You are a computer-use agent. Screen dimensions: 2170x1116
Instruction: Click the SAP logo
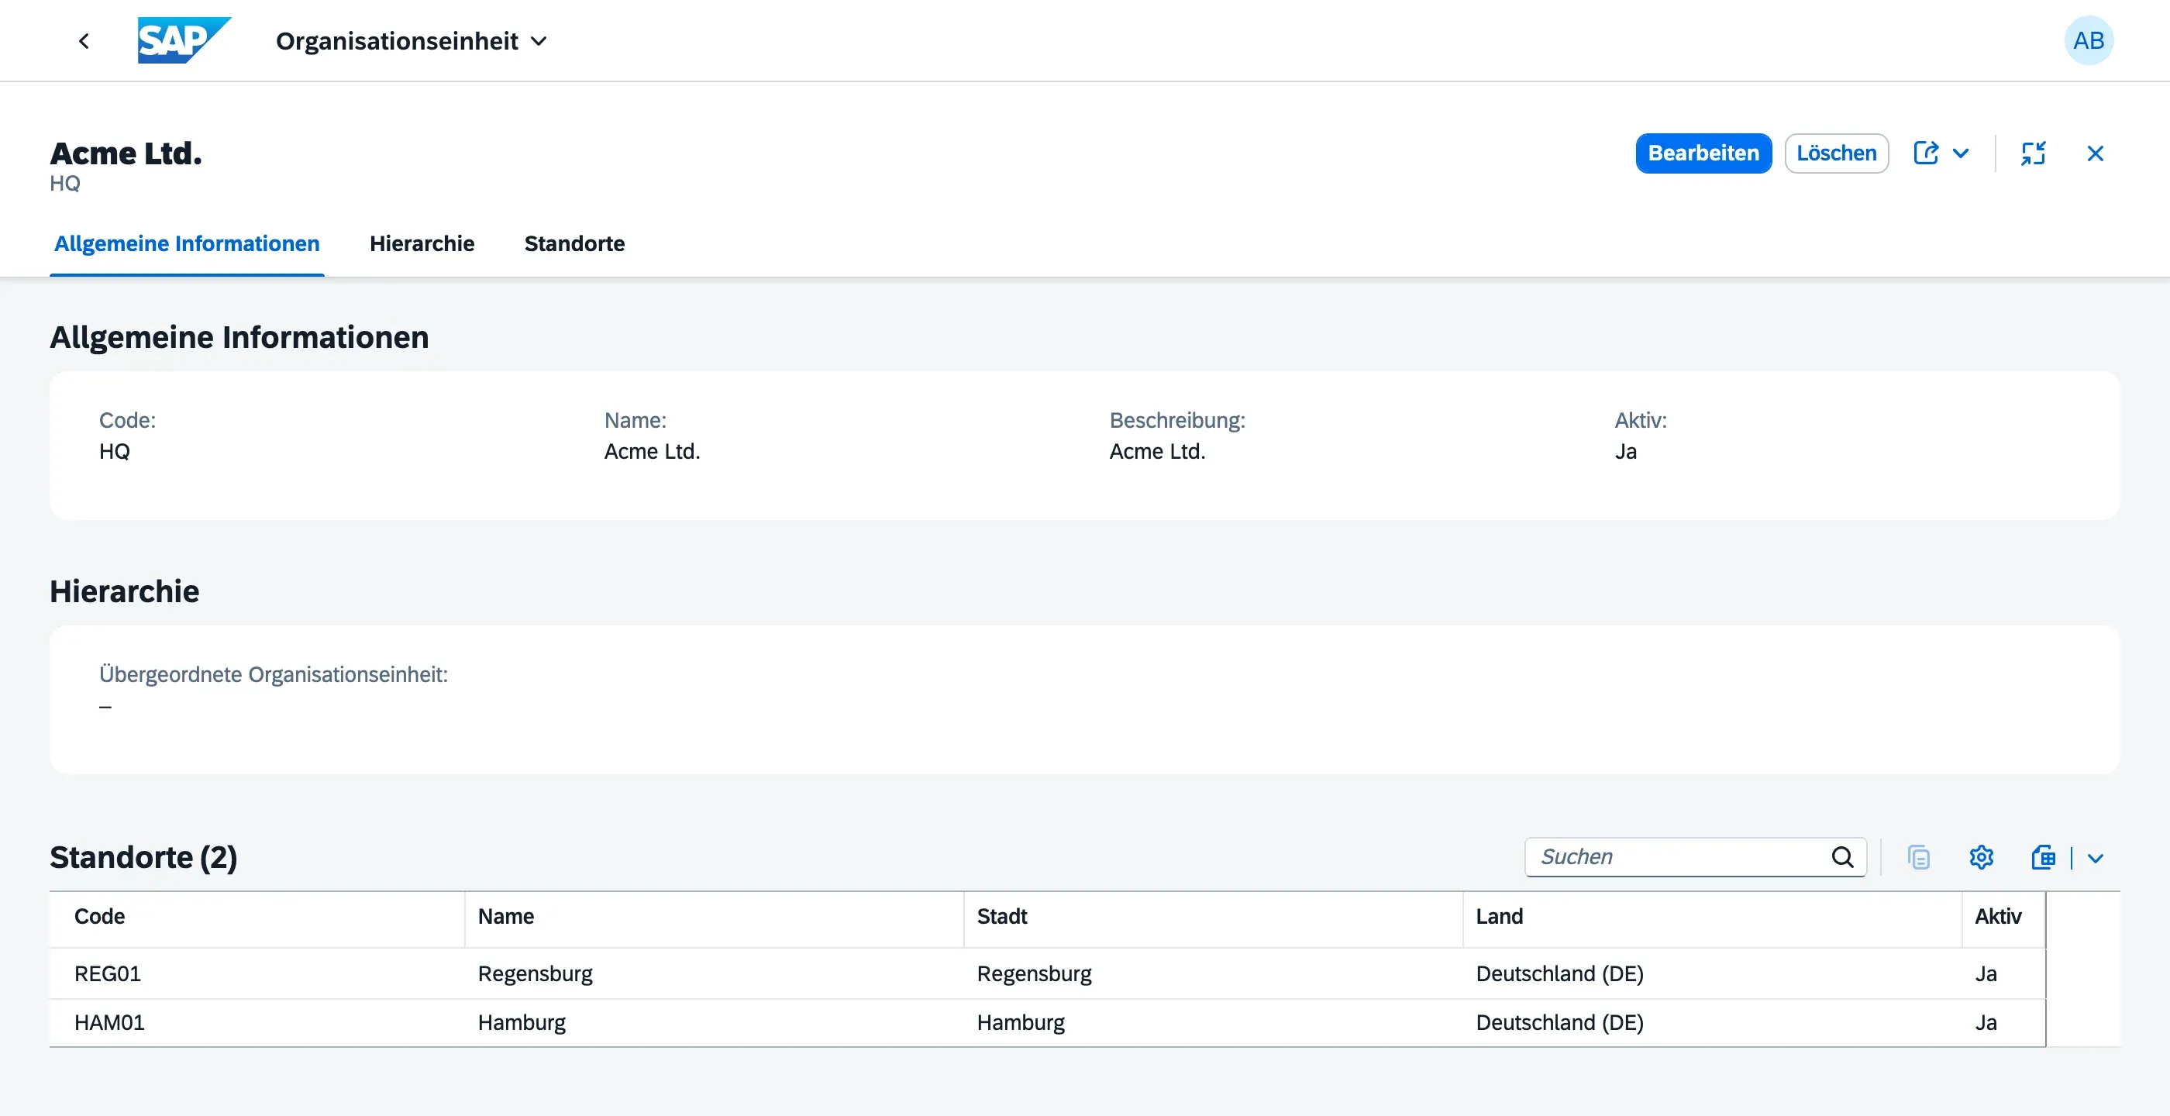pyautogui.click(x=184, y=40)
